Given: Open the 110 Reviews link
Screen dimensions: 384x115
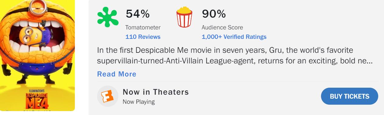Looking at the screenshot, I should [143, 37].
